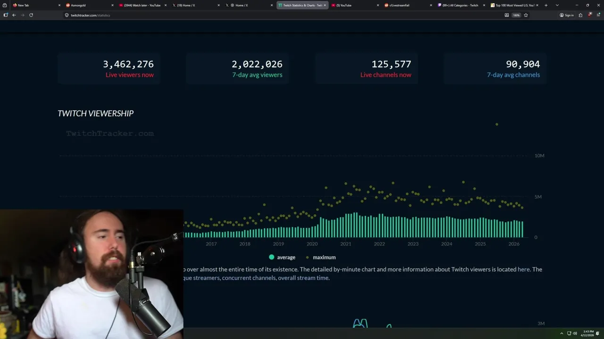Click the 2021 label on chart axis
Image resolution: width=604 pixels, height=339 pixels.
tap(346, 244)
